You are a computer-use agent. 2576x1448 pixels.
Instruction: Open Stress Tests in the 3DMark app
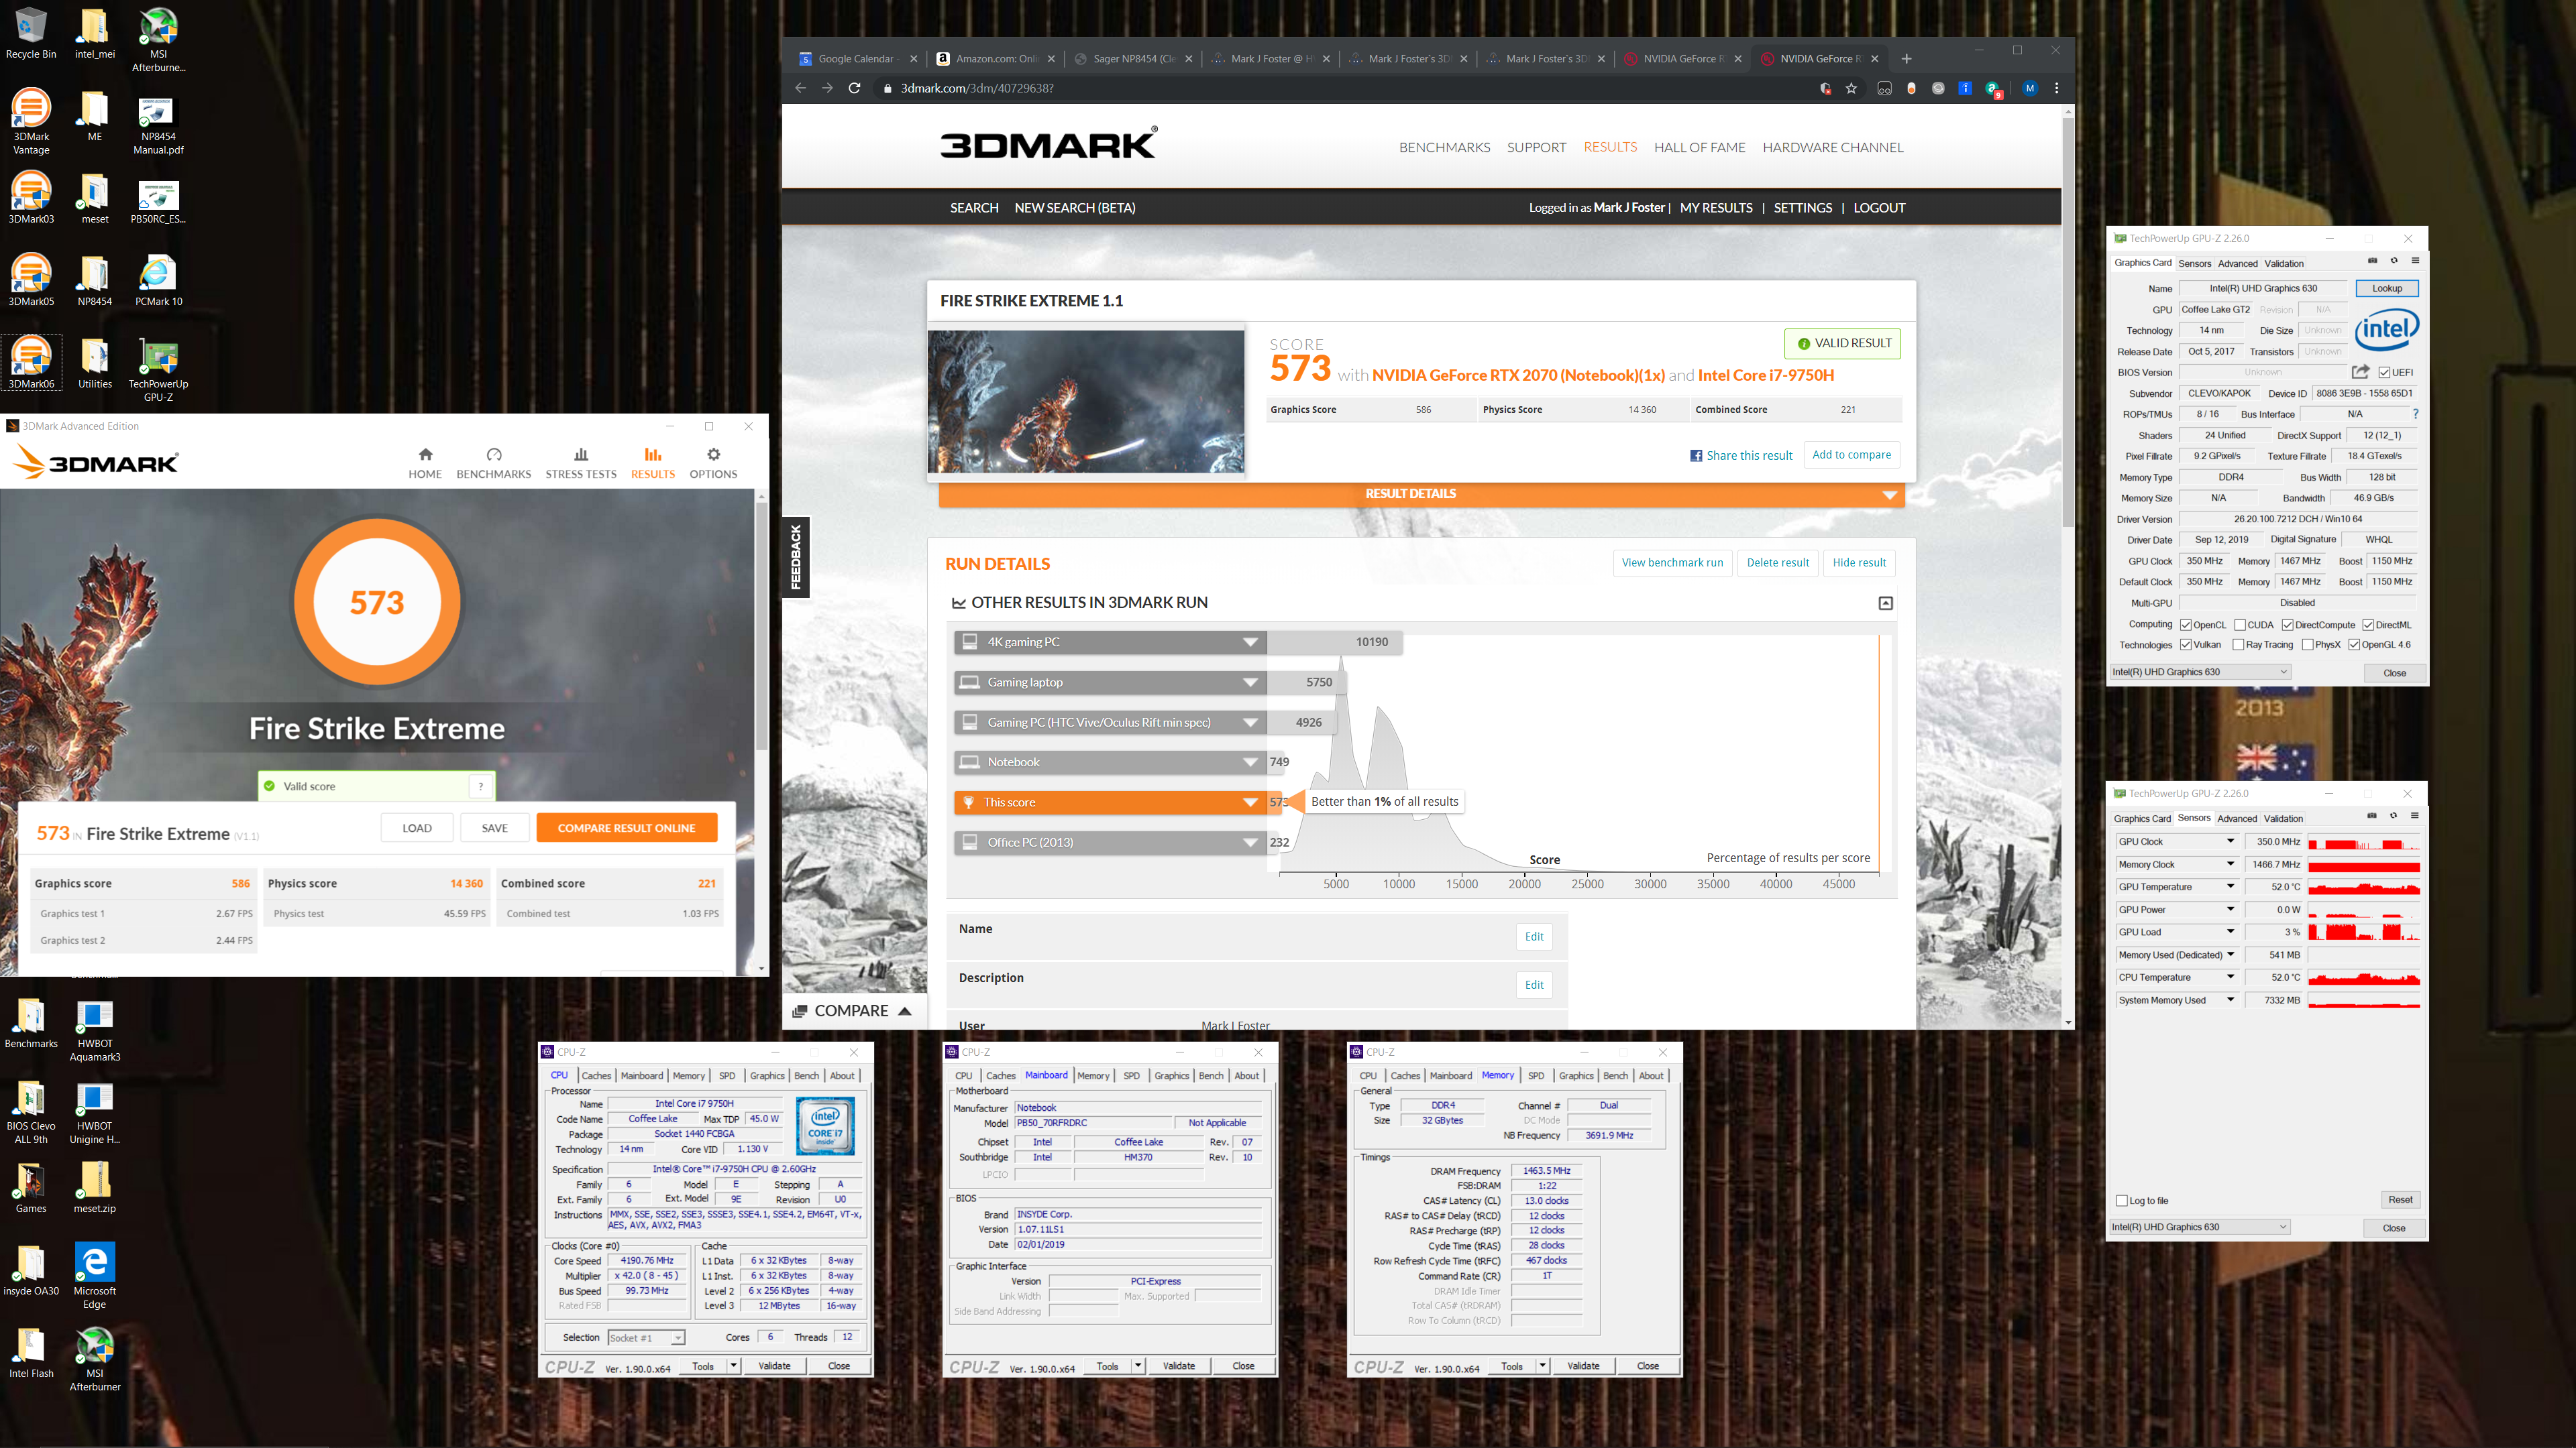point(581,463)
